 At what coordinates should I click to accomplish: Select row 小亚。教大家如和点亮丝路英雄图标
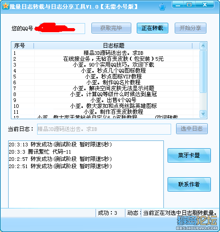pyautogui.click(x=105, y=106)
